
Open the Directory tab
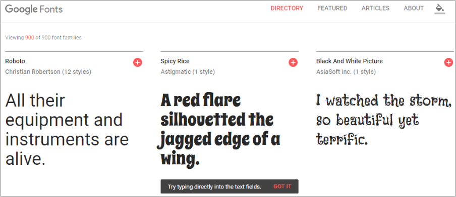(x=287, y=9)
